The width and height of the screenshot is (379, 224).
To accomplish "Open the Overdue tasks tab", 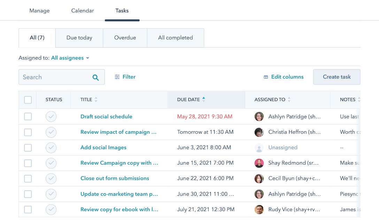I will (x=125, y=38).
